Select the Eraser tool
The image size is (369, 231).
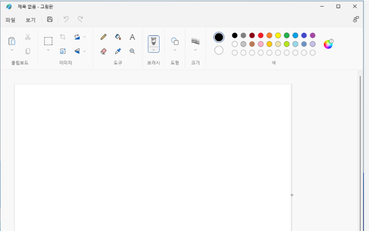[x=103, y=51]
